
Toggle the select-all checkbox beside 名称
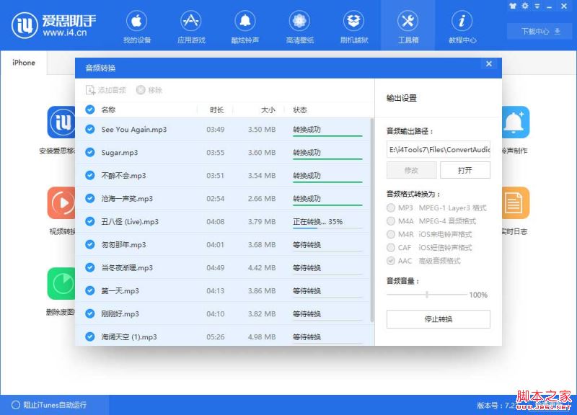pos(90,110)
